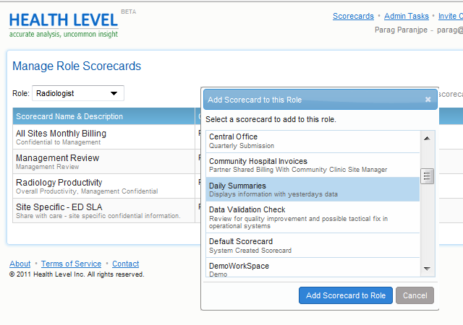463x325 pixels.
Task: Open the About page link
Action: tap(20, 264)
